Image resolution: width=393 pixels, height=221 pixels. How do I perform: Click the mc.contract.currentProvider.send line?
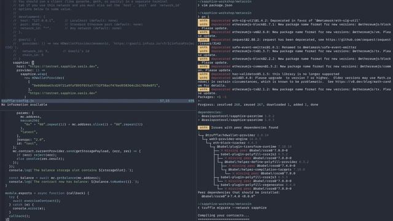pyautogui.click(x=77, y=151)
